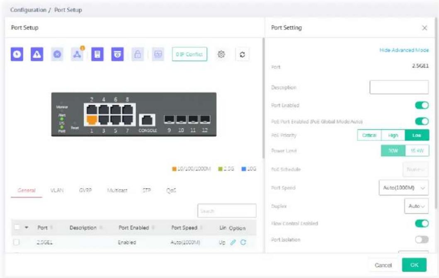Image resolution: width=439 pixels, height=278 pixels.
Task: Select port 2 on switch diagram
Action: tap(92, 109)
